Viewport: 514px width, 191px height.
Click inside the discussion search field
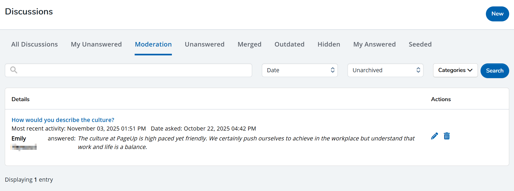tap(134, 70)
